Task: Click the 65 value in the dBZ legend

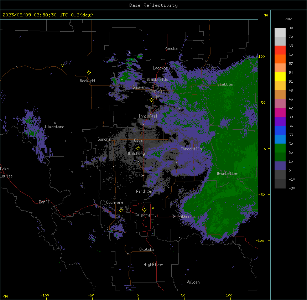Action: (291, 46)
